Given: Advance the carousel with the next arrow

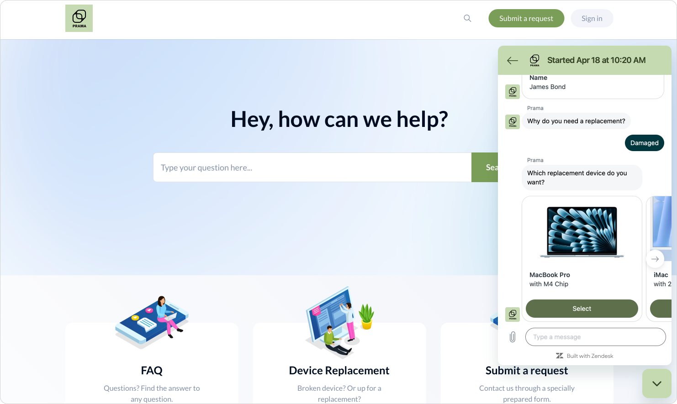Looking at the screenshot, I should 655,259.
